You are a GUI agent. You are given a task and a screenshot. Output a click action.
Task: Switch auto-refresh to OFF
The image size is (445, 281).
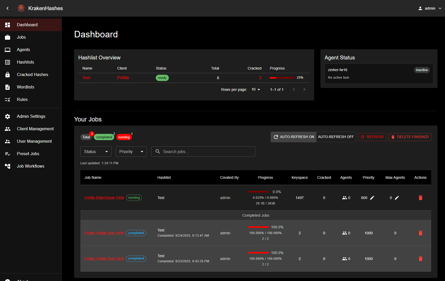336,137
